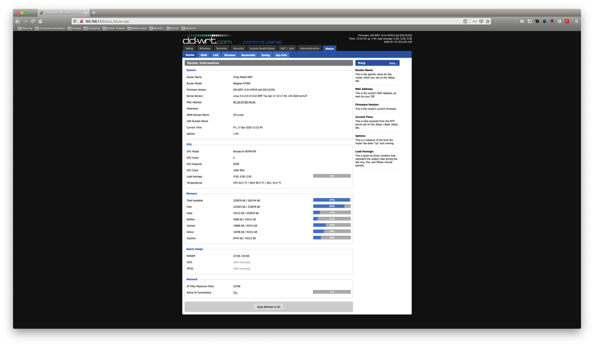The width and height of the screenshot is (594, 346).
Task: Expand the Weather bookmarks folder
Action: 189,28
